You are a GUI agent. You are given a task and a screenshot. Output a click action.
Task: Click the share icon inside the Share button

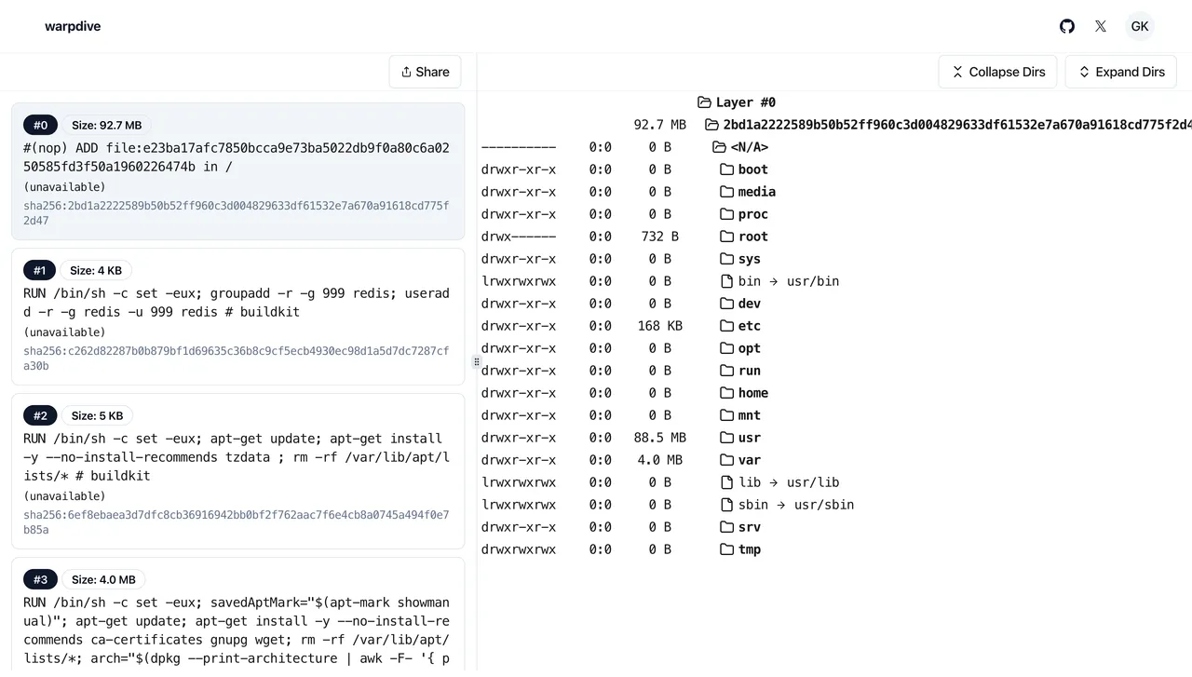point(406,72)
